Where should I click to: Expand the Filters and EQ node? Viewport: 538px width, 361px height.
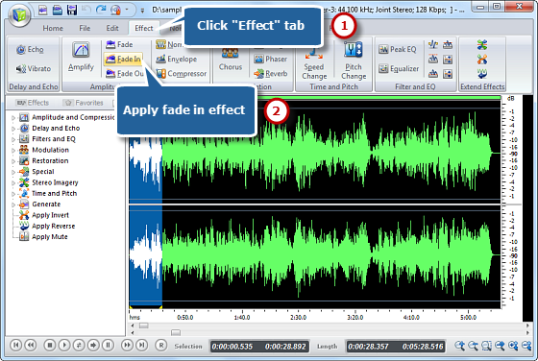click(13, 139)
